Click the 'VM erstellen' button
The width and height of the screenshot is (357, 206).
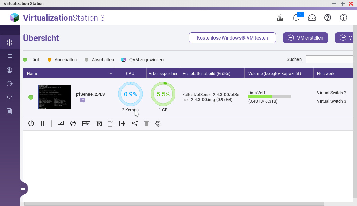click(305, 38)
